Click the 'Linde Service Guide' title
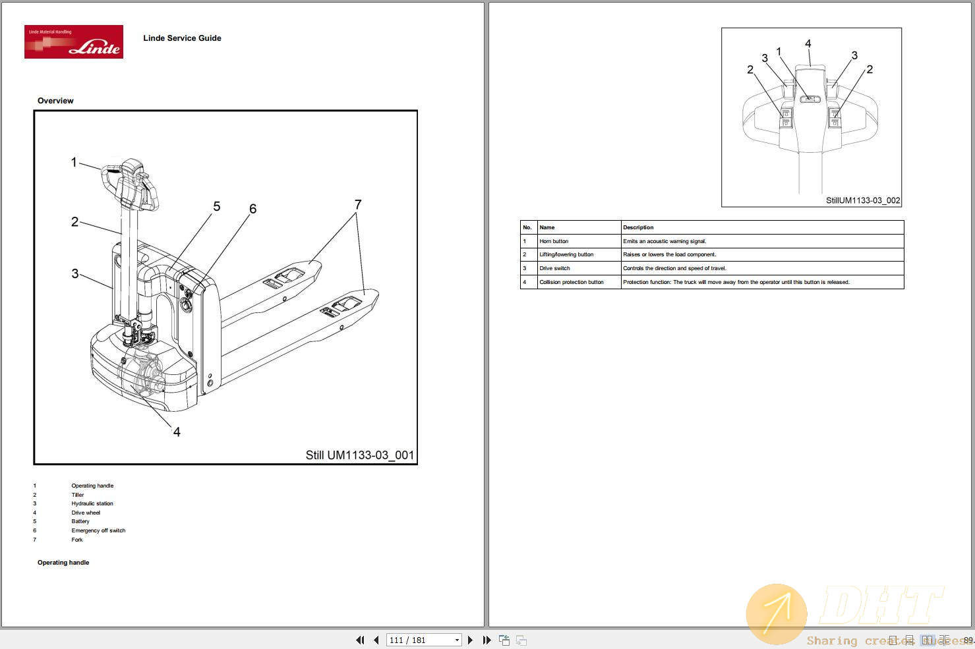 click(182, 38)
